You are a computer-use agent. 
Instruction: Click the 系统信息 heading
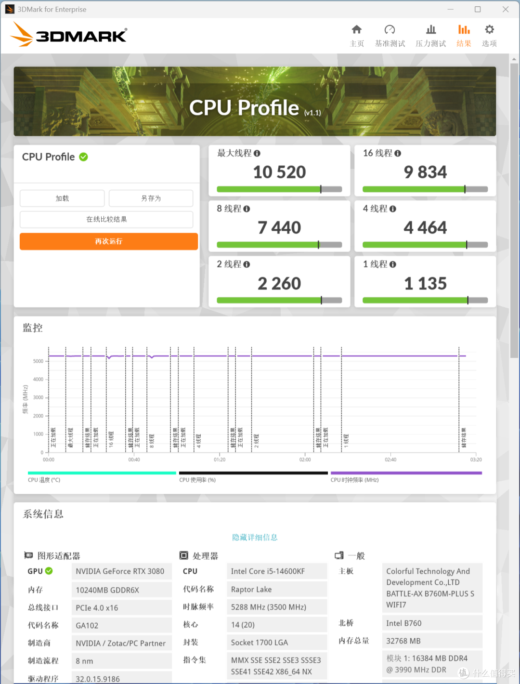tap(43, 514)
